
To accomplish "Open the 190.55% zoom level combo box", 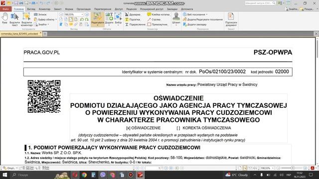I will click(74, 14).
